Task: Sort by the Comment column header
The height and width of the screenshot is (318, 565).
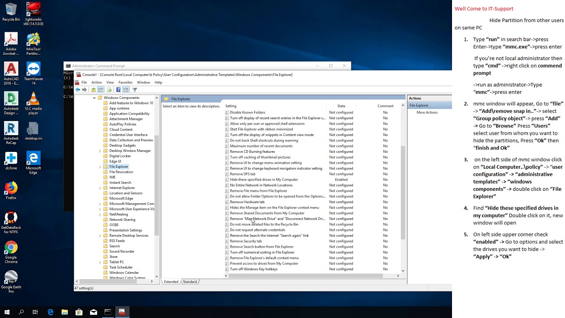Action: pyautogui.click(x=385, y=106)
